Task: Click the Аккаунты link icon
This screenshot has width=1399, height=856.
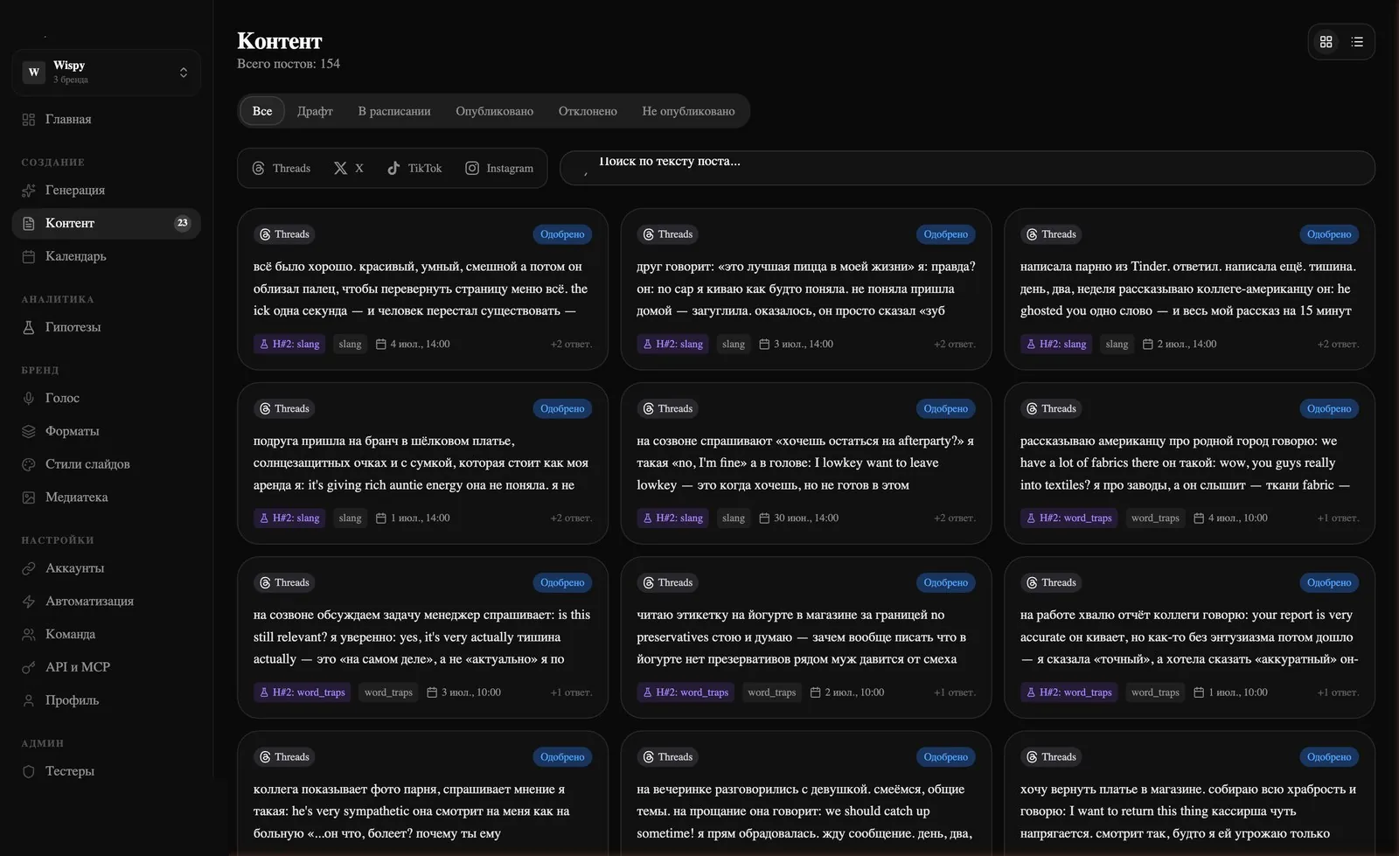Action: [x=29, y=568]
